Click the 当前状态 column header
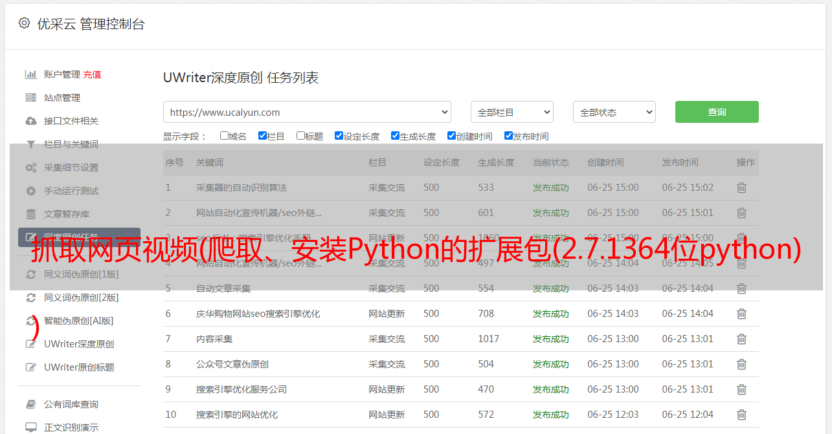 (551, 162)
